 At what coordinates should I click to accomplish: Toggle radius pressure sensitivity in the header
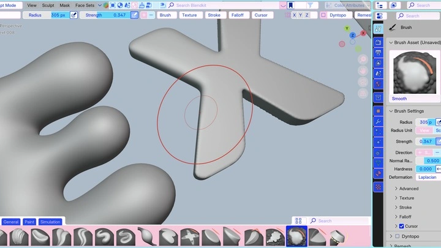pos(73,15)
